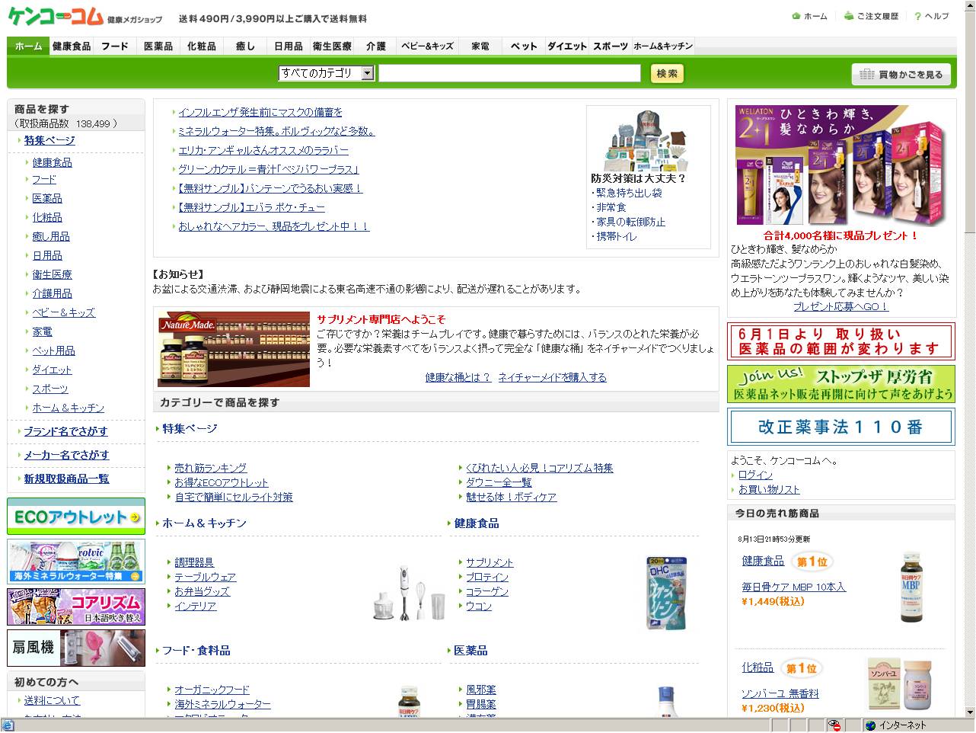976x733 pixels.
Task: Open ご注文履歴 order history link
Action: [x=878, y=16]
